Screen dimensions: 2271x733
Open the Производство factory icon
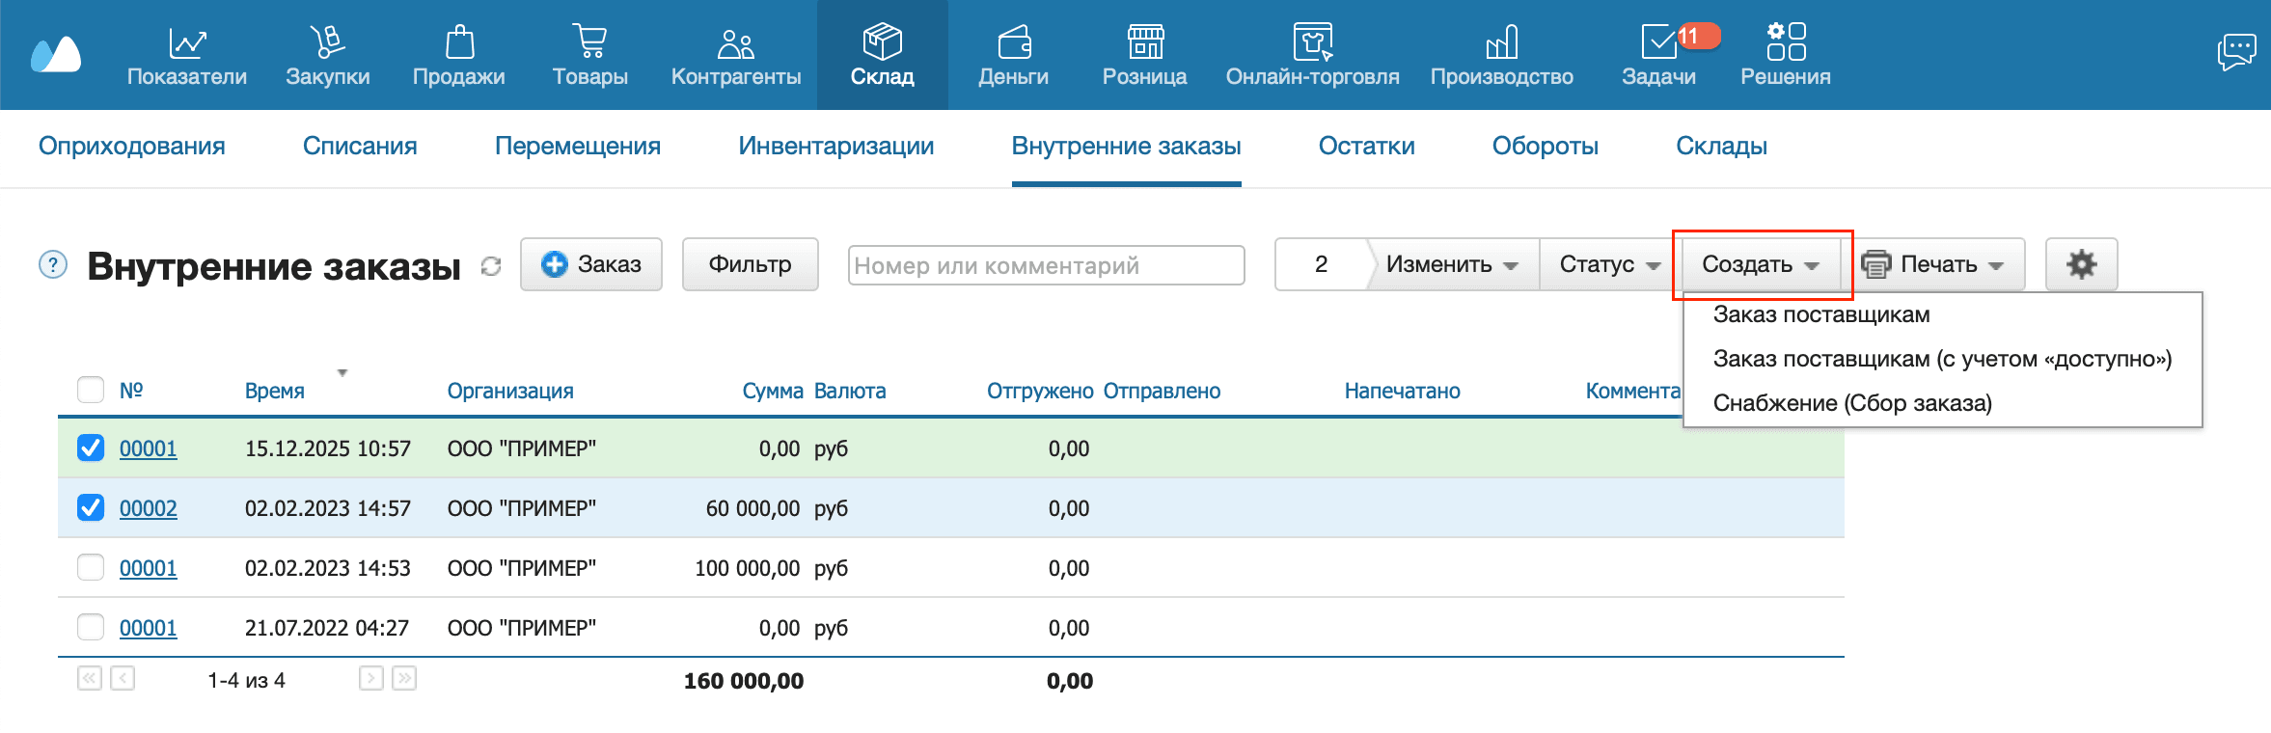click(x=1502, y=42)
